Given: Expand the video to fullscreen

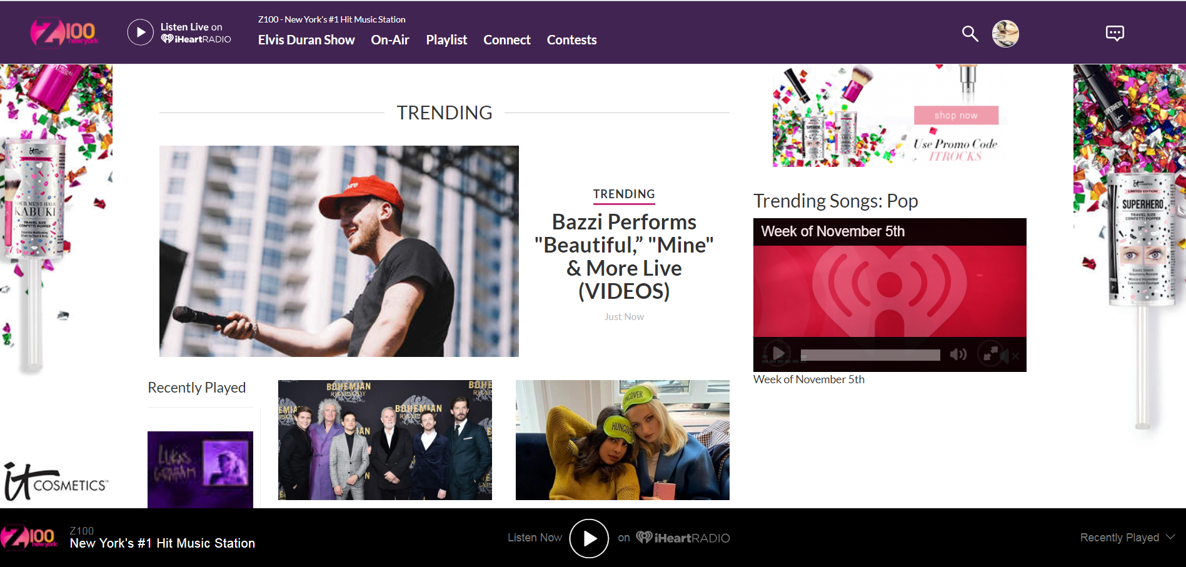Looking at the screenshot, I should [990, 354].
